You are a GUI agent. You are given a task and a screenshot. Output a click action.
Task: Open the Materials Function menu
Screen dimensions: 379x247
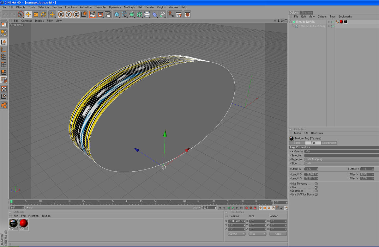pos(33,216)
